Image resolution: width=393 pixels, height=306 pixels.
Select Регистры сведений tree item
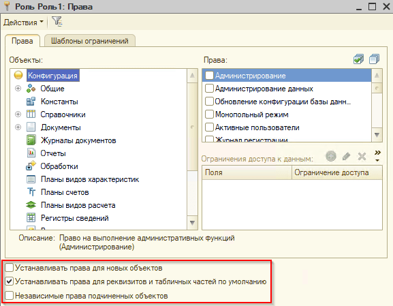pos(75,218)
